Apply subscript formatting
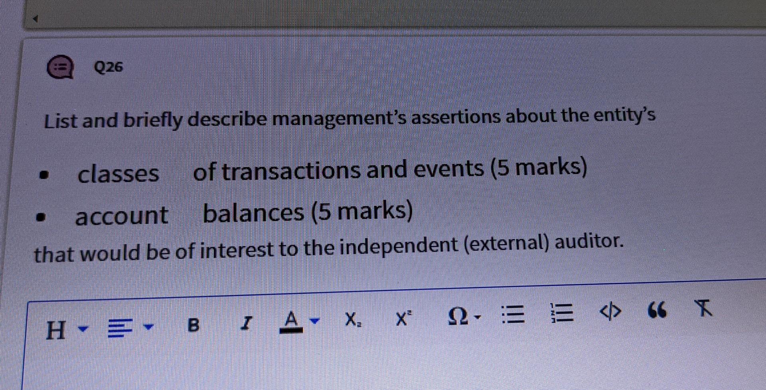This screenshot has width=766, height=390. (353, 319)
